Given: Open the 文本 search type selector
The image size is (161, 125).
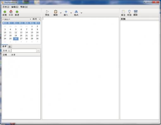Looking at the screenshot, I should (6, 51).
